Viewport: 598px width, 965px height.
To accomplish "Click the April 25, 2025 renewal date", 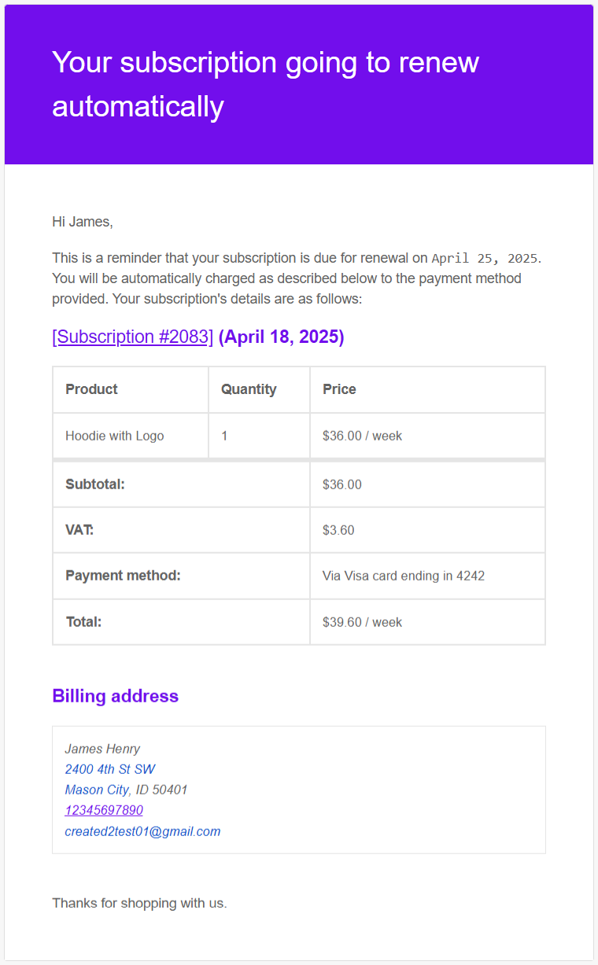I will click(x=485, y=258).
